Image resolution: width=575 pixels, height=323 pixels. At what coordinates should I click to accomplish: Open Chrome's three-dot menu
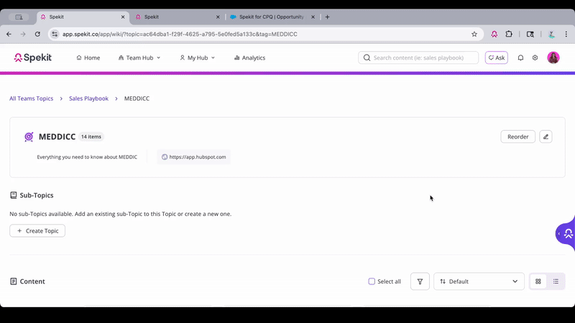(x=566, y=34)
